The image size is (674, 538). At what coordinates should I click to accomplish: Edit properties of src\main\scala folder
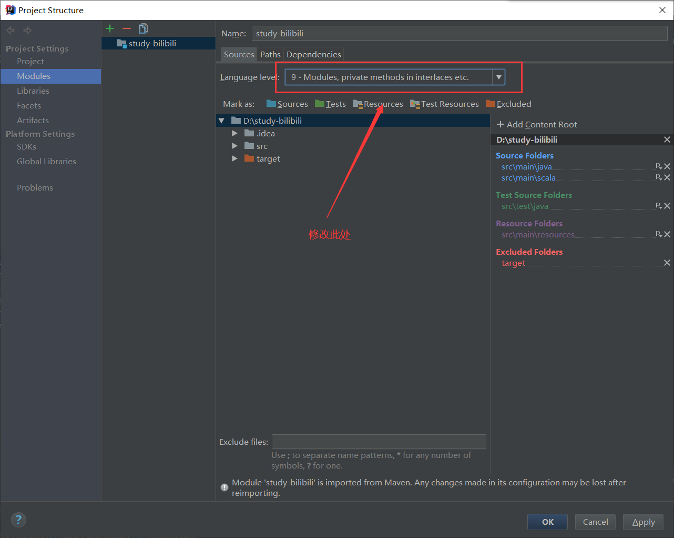[x=659, y=177]
